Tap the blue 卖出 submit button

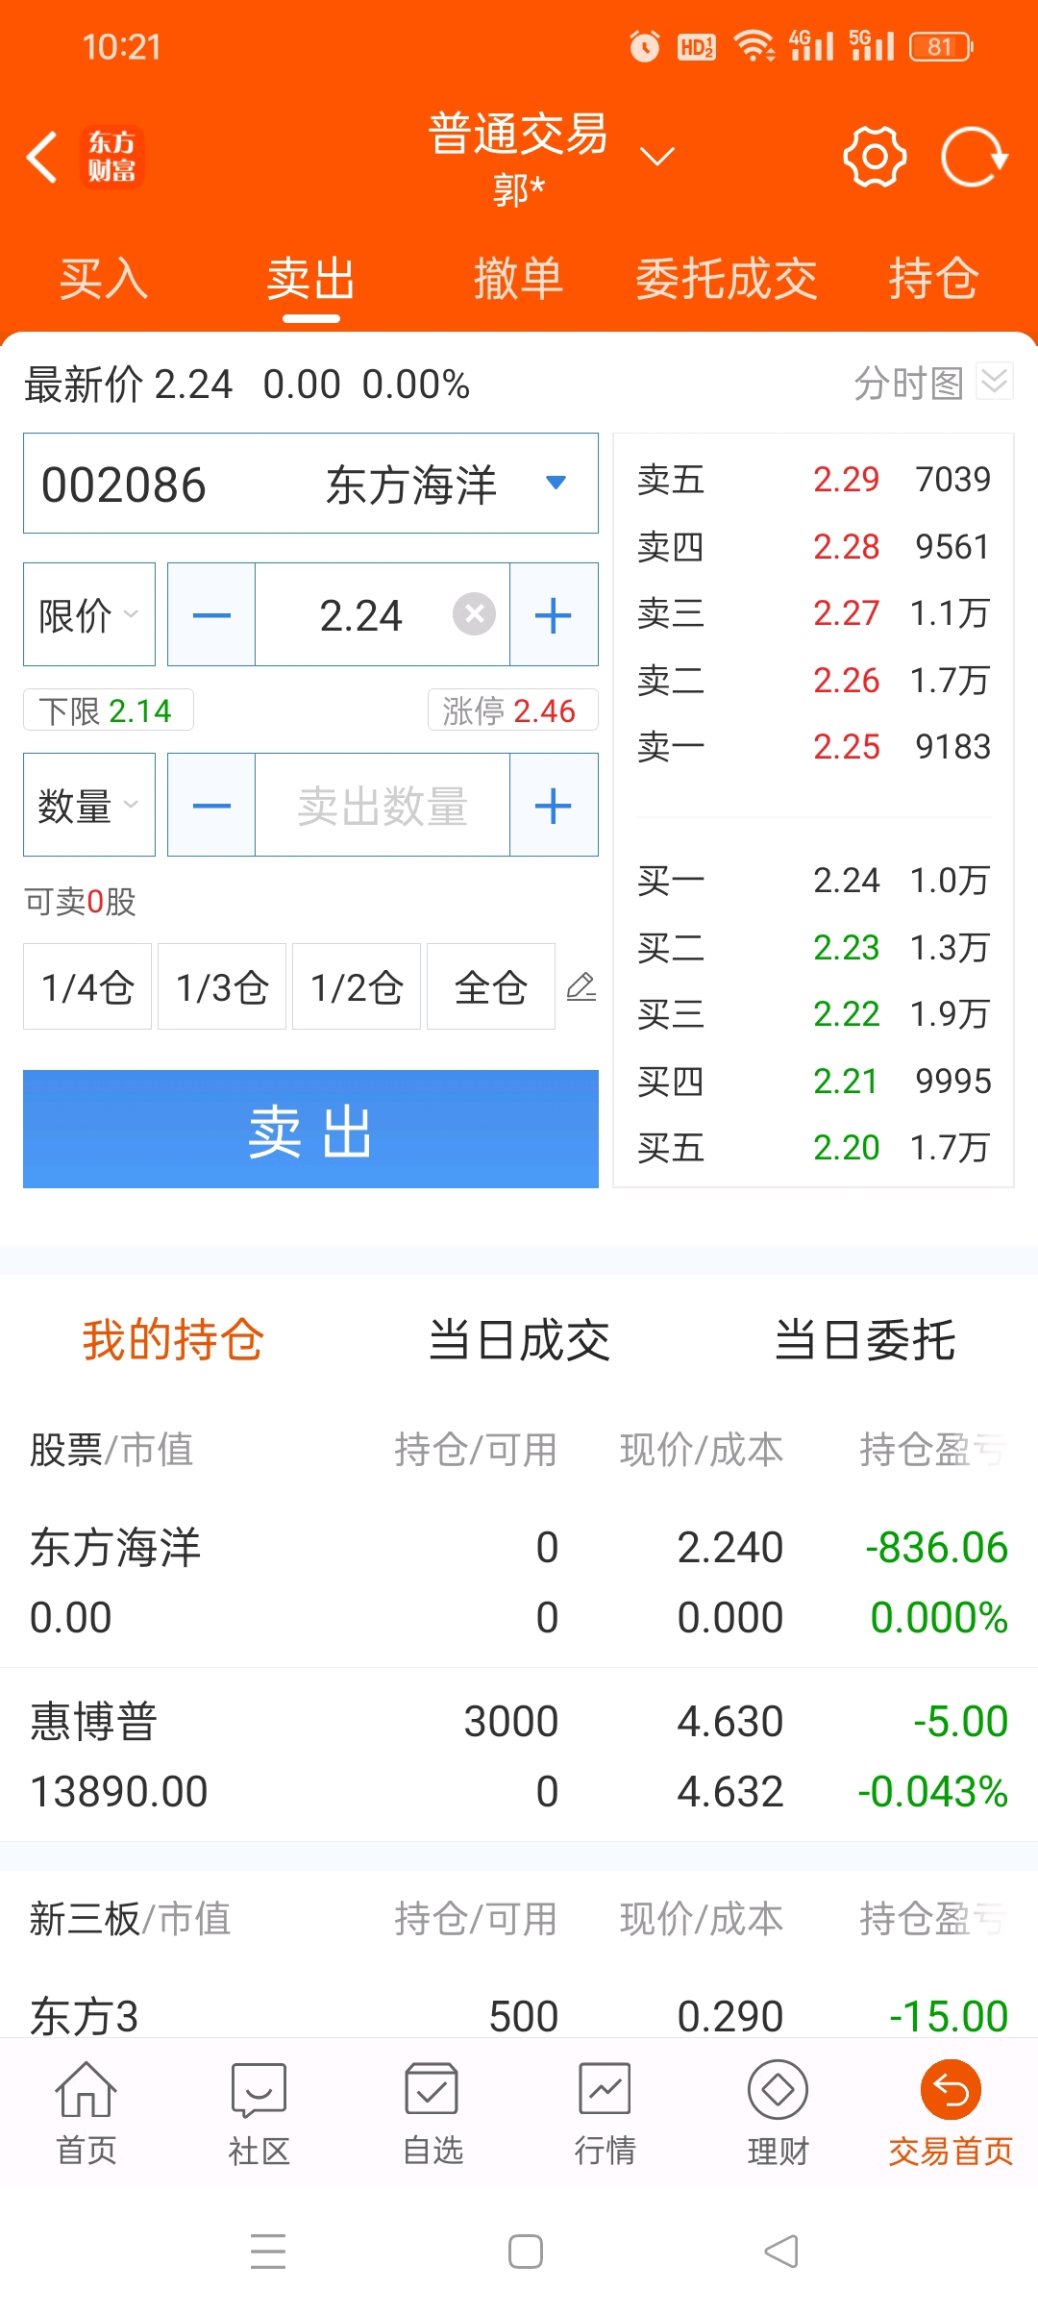point(310,1129)
